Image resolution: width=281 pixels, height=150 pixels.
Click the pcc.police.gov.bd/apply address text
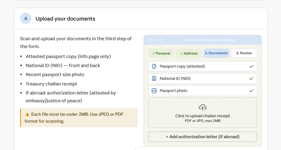(211, 40)
